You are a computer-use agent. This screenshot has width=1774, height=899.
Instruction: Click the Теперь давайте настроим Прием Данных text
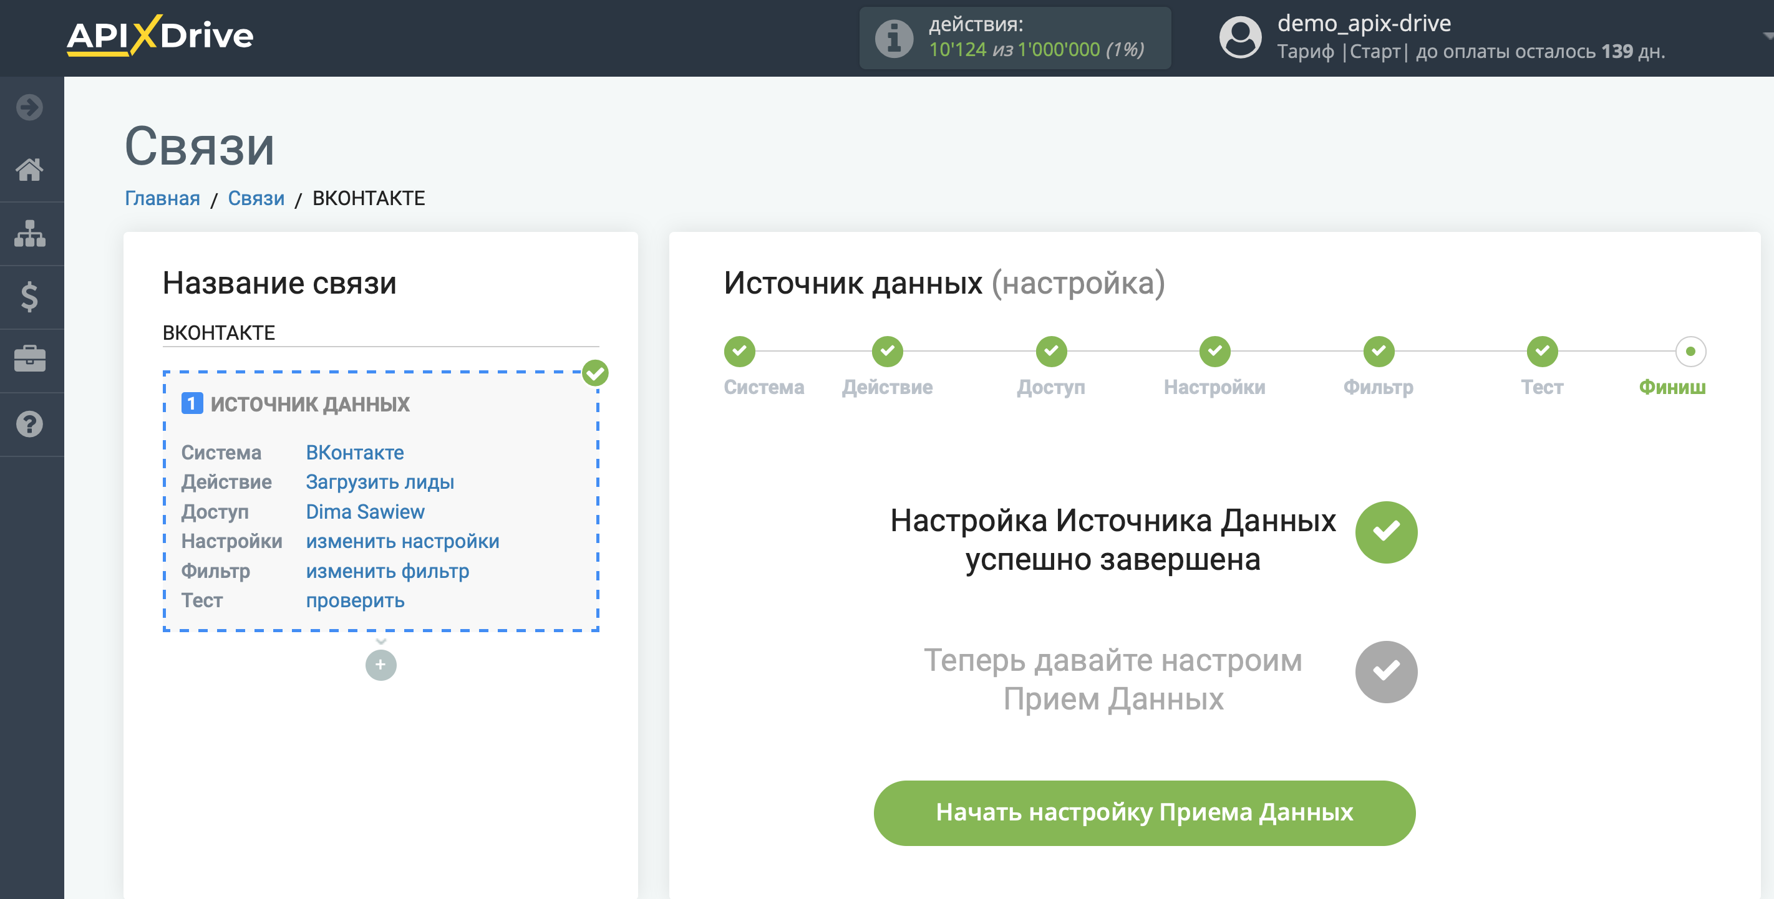tap(1113, 680)
